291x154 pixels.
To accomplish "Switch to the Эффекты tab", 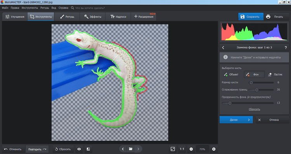I will pos(93,17).
